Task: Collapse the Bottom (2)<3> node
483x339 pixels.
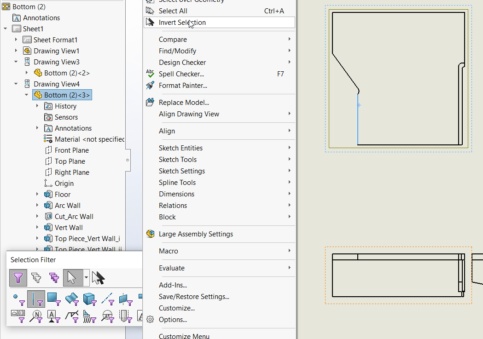Action: pyautogui.click(x=27, y=95)
